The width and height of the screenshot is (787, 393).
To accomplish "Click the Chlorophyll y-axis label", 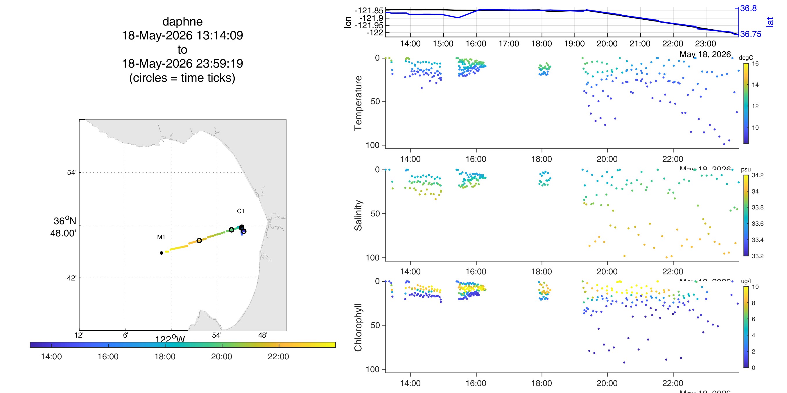I will pos(358,327).
